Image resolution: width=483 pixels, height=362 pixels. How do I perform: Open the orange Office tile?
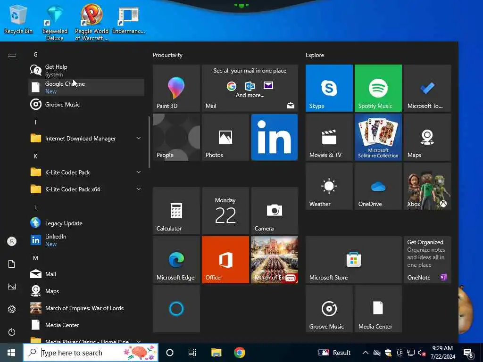(225, 260)
